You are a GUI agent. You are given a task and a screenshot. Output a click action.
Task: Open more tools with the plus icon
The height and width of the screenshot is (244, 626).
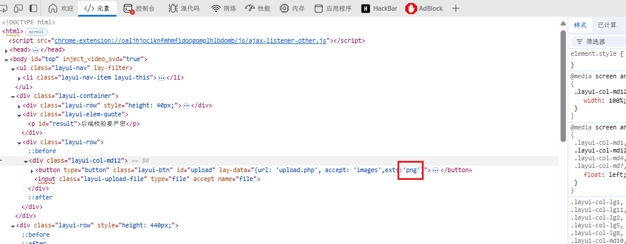pos(457,8)
